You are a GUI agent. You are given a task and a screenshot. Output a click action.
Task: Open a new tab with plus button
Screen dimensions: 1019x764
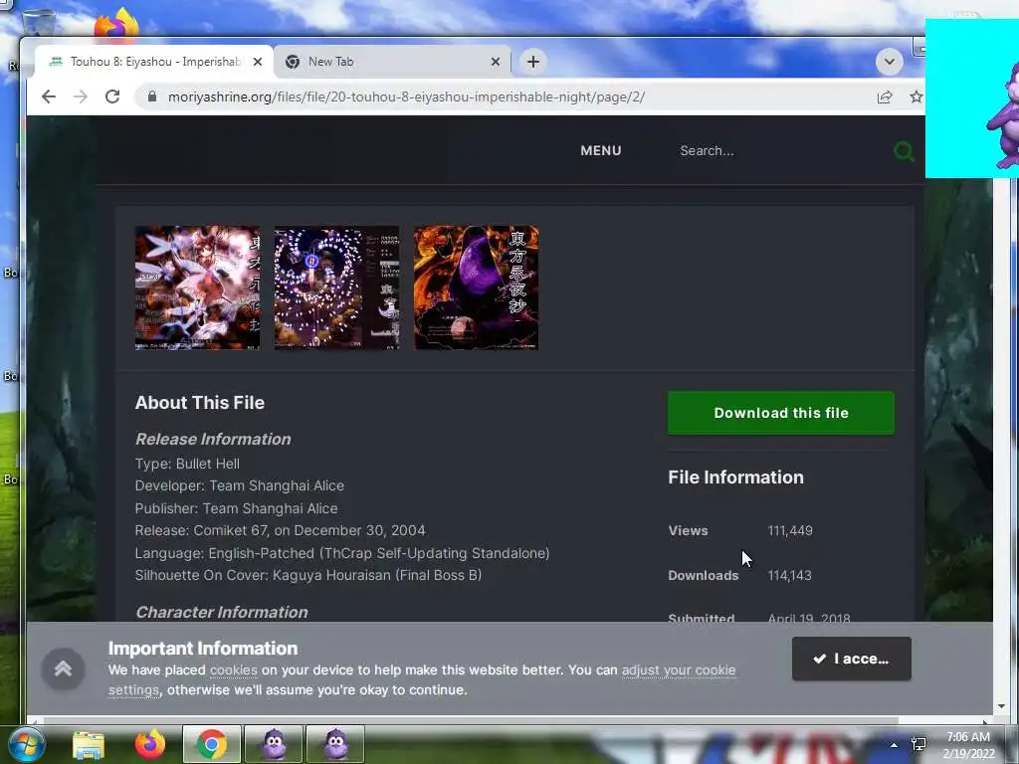coord(533,62)
